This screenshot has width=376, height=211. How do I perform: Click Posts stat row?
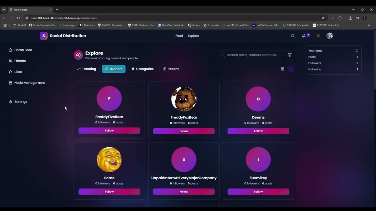coord(333,57)
